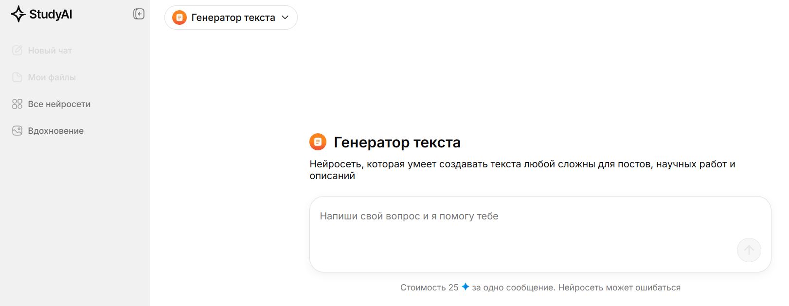Screen dimensions: 789x306
Task: Select the grid icon near Все нейросети
Action: [18, 104]
